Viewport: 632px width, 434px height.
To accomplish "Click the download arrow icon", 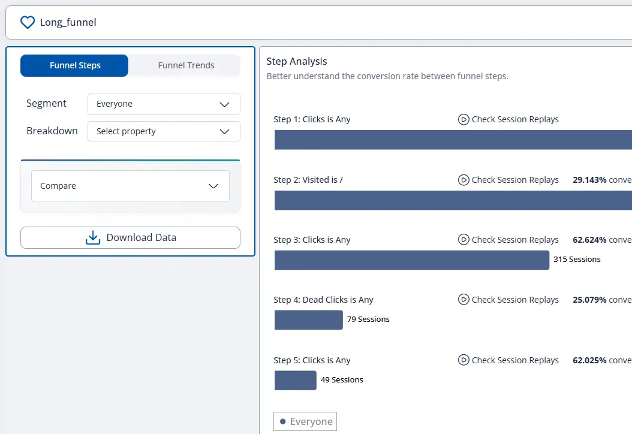I will point(93,238).
